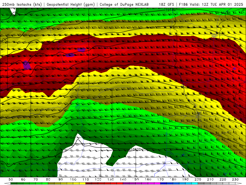Click the '200' value on legend scale
The height and width of the screenshot is (185, 246).
tap(198, 179)
